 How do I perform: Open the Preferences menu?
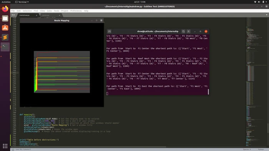(76, 11)
